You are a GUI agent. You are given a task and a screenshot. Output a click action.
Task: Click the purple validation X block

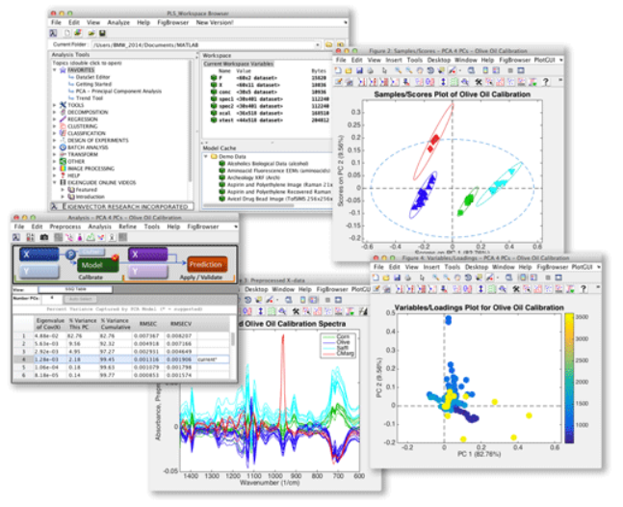tap(147, 254)
